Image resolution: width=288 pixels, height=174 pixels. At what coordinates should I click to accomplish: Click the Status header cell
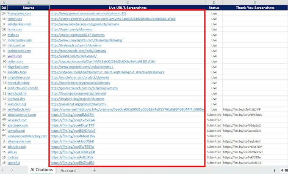click(214, 8)
